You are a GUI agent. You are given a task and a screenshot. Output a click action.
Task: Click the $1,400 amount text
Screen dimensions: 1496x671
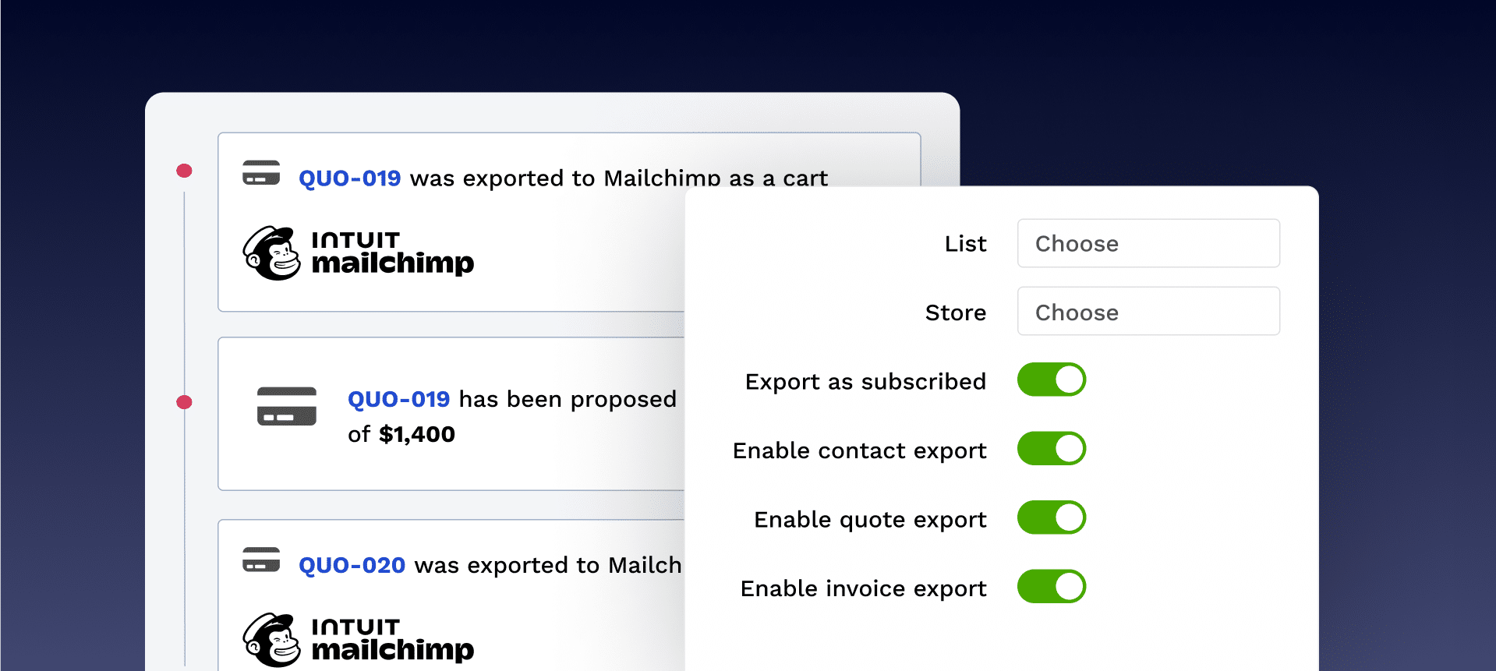(x=416, y=434)
